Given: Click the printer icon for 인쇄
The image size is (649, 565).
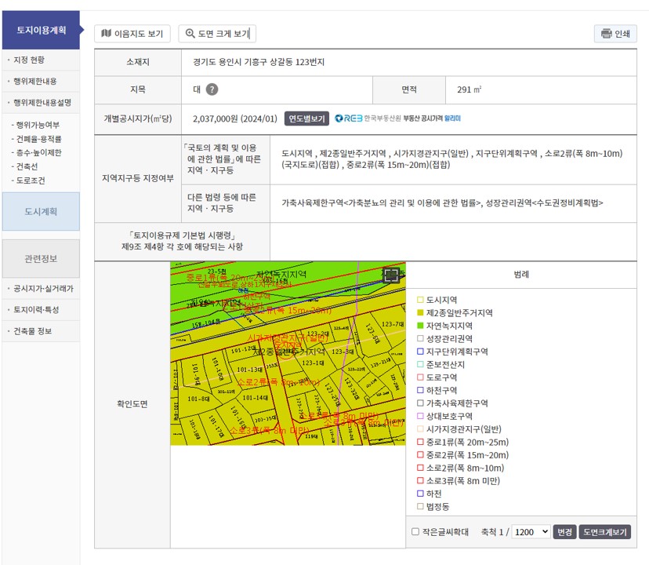Looking at the screenshot, I should [x=607, y=34].
